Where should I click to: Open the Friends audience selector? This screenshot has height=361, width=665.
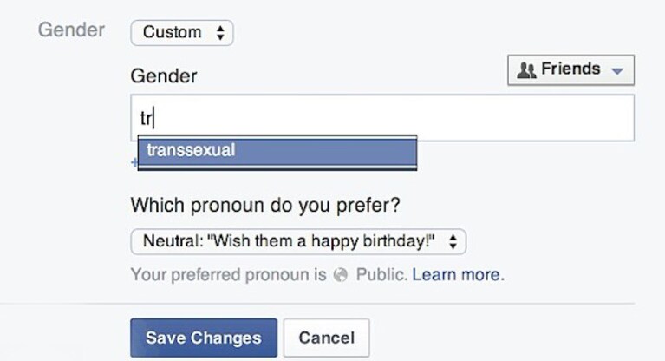click(x=570, y=69)
